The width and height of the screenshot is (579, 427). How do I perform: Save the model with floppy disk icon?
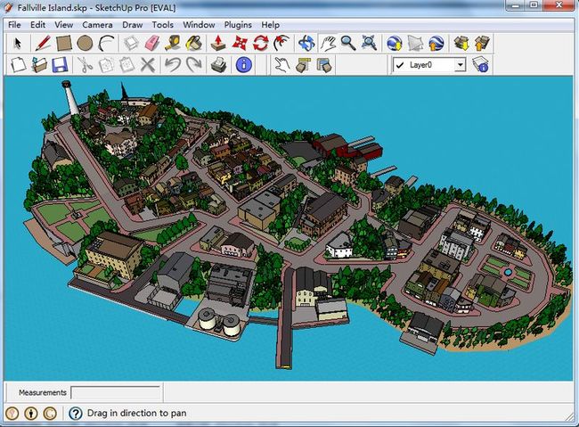coord(60,65)
